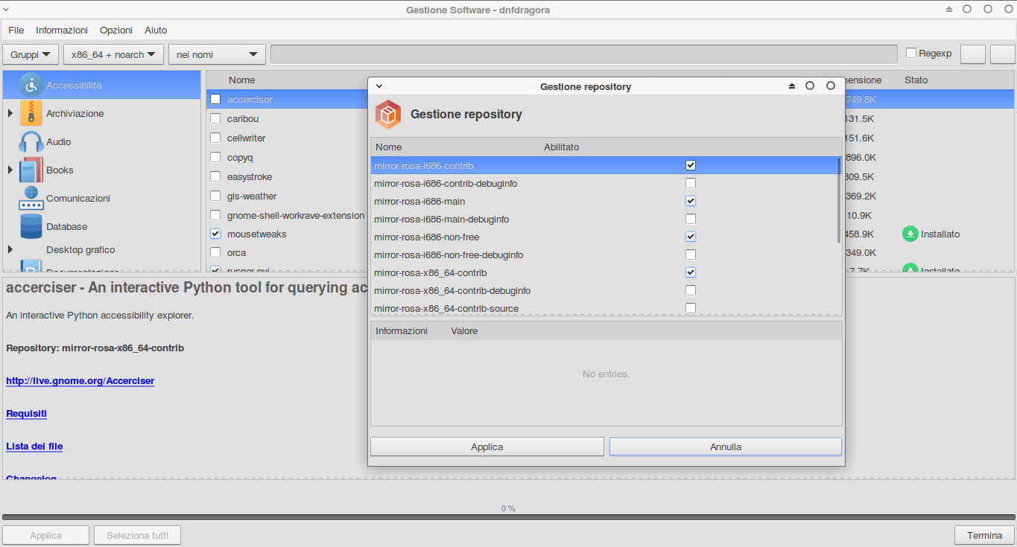Click the Stato column header
The width and height of the screenshot is (1017, 547).
[x=916, y=80]
